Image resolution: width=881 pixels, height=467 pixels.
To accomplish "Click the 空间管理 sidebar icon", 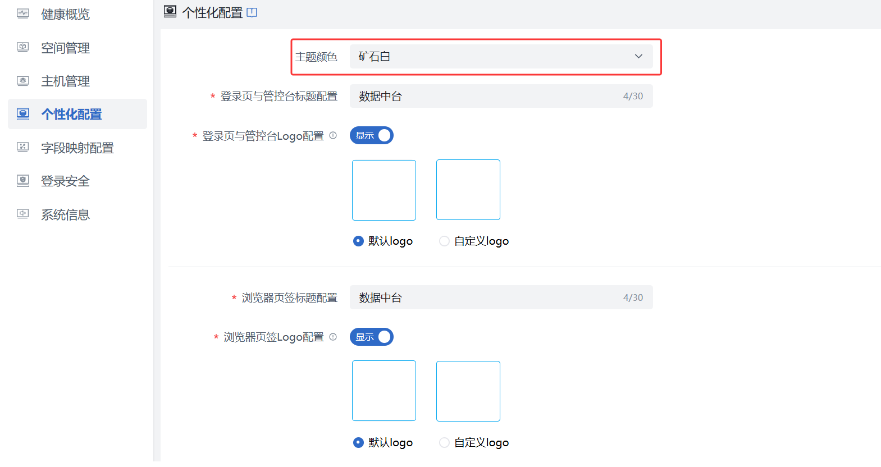I will [23, 48].
